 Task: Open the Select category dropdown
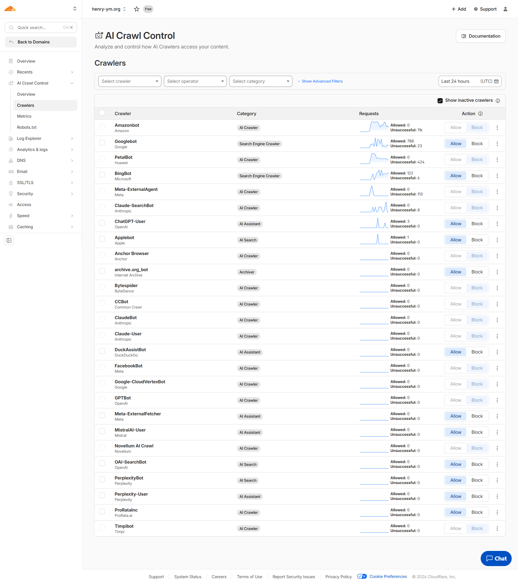tap(261, 82)
